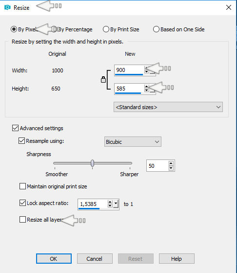Click the aspect ratio lock icon
This screenshot has height=273, width=237.
click(x=103, y=80)
